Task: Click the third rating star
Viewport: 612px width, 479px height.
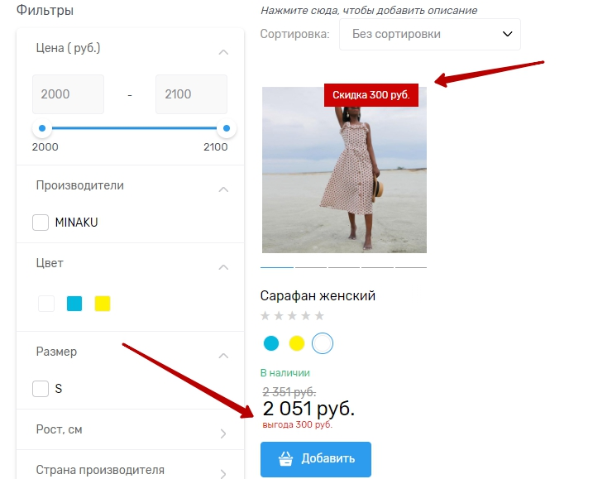Action: point(293,316)
